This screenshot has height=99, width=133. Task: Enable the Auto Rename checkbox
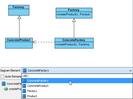coord(2,76)
